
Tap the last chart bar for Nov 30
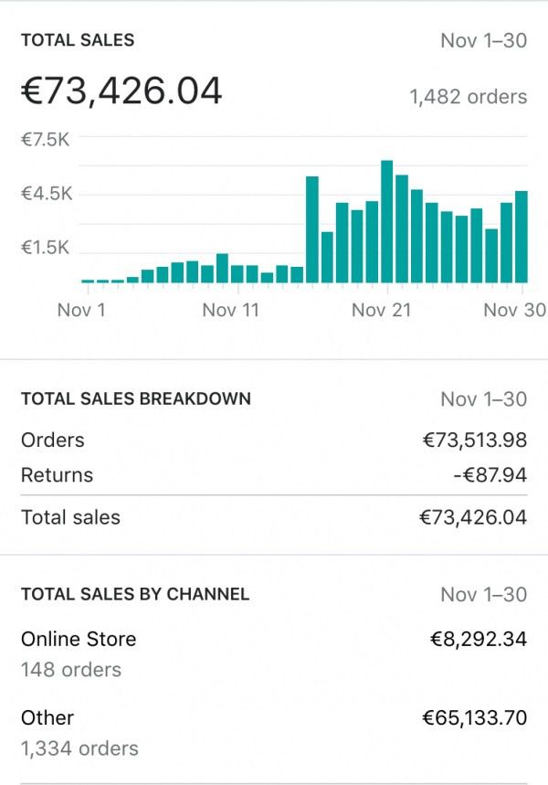pos(522,237)
